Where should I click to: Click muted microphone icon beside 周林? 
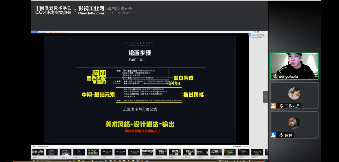coord(281,135)
